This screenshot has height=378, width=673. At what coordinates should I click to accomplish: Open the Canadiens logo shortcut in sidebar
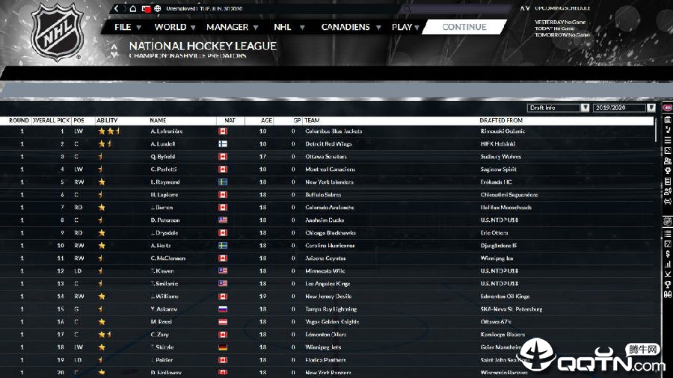668,108
